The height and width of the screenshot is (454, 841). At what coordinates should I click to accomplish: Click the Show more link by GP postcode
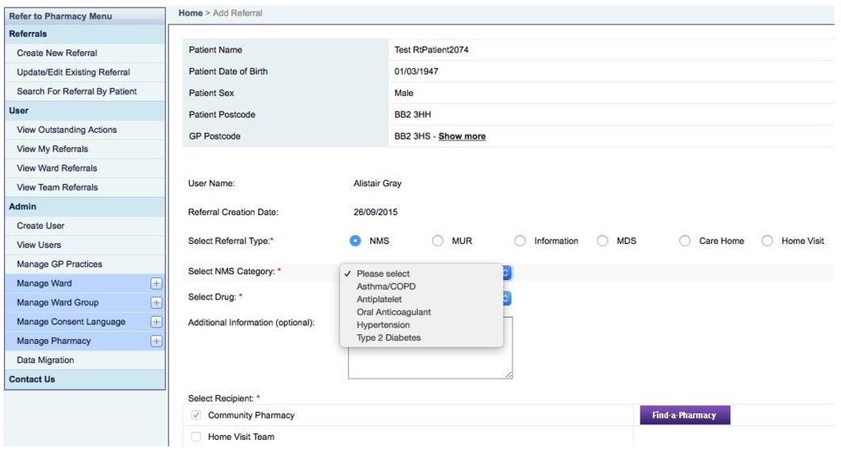462,136
